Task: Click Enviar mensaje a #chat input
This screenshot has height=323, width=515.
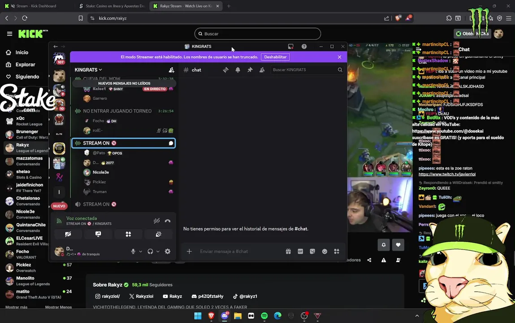Action: [x=240, y=251]
